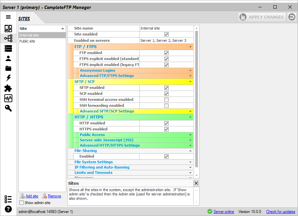This screenshot has height=216, width=298.
Task: Toggle the Site enabled checkbox
Action: pyautogui.click(x=166, y=34)
